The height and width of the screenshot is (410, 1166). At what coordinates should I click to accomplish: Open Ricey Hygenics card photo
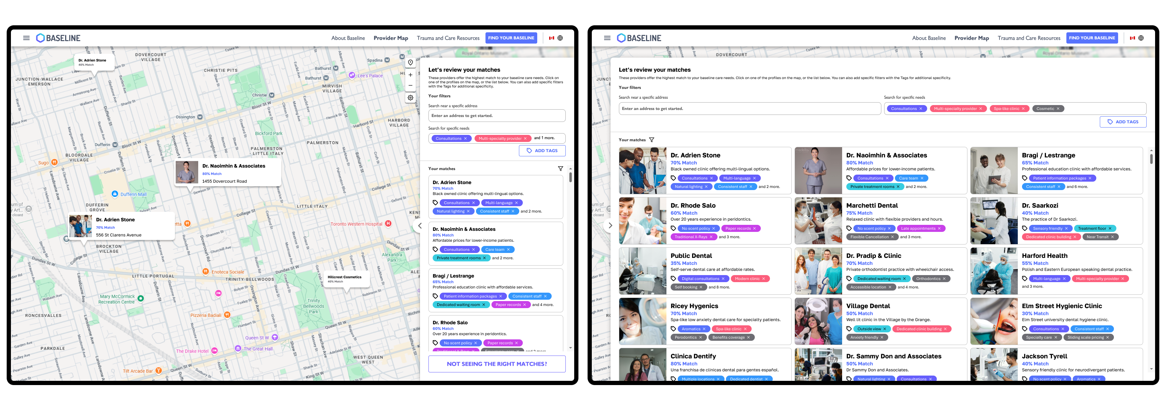tap(642, 321)
